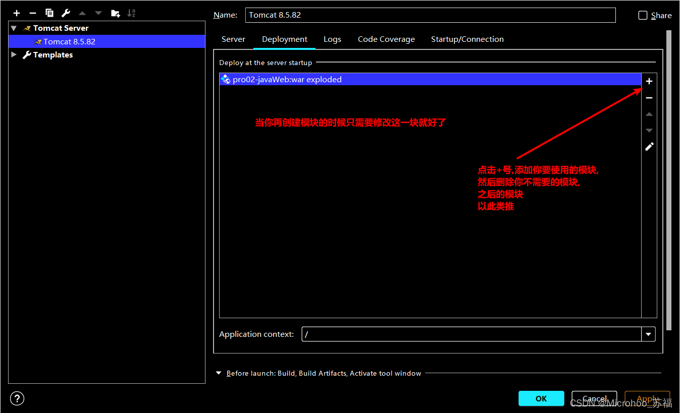The width and height of the screenshot is (680, 413).
Task: Click the artifact icon beside pro02-javaWeb
Action: tap(226, 79)
